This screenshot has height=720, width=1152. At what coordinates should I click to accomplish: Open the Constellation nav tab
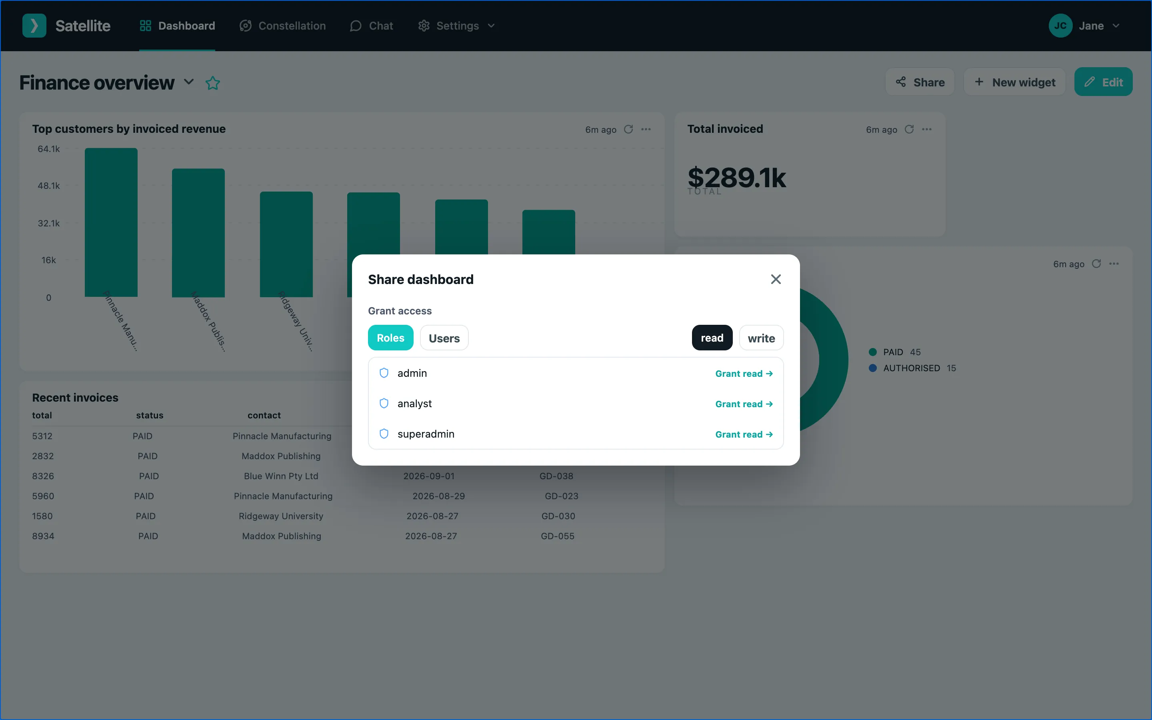(283, 26)
